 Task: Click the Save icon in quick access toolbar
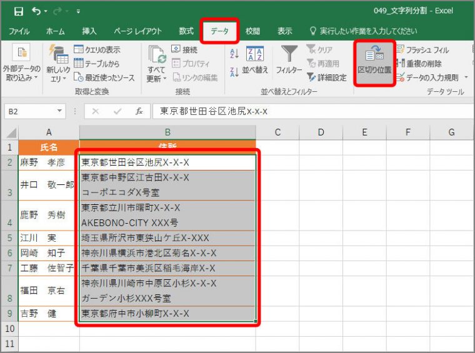pyautogui.click(x=19, y=11)
